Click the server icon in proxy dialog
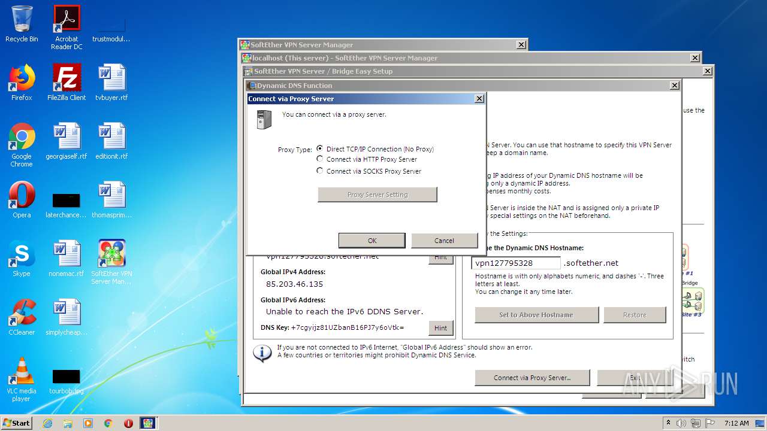The image size is (767, 431). tap(264, 120)
